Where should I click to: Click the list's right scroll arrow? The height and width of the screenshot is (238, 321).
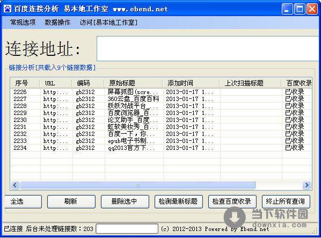pos(307,185)
